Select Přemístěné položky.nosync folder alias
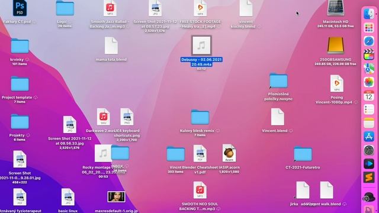Screen dimensions: 379x213 [x=278, y=80]
